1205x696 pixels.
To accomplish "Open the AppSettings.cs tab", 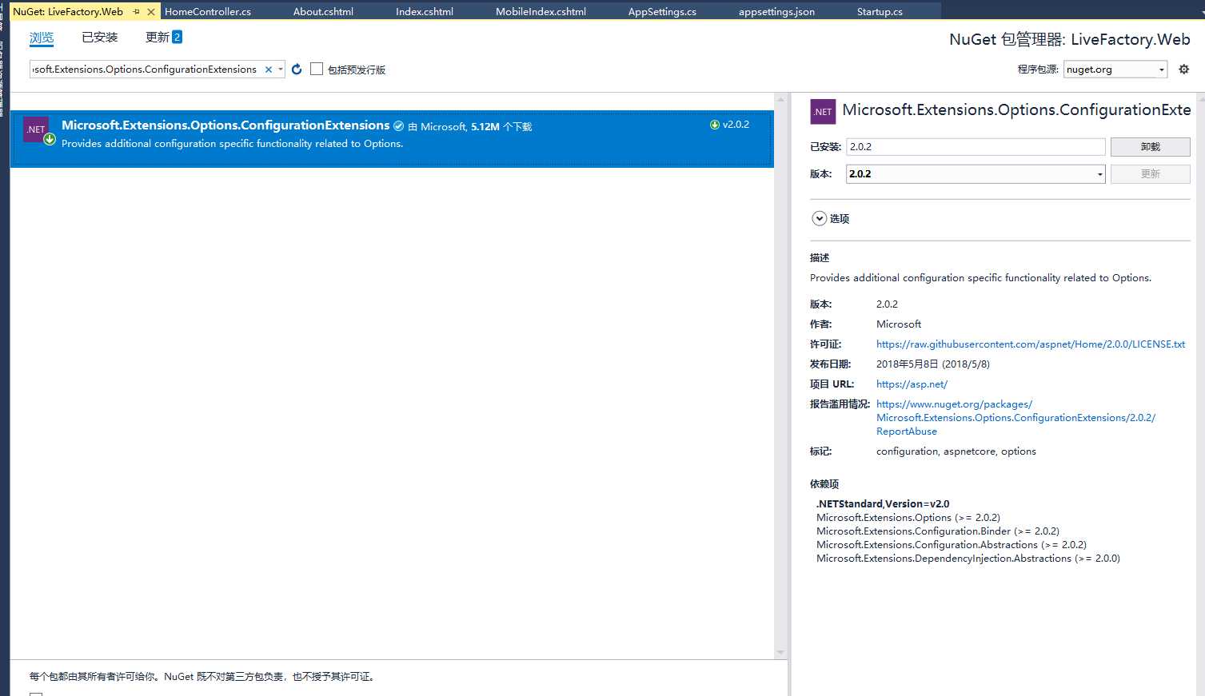I will tap(662, 12).
